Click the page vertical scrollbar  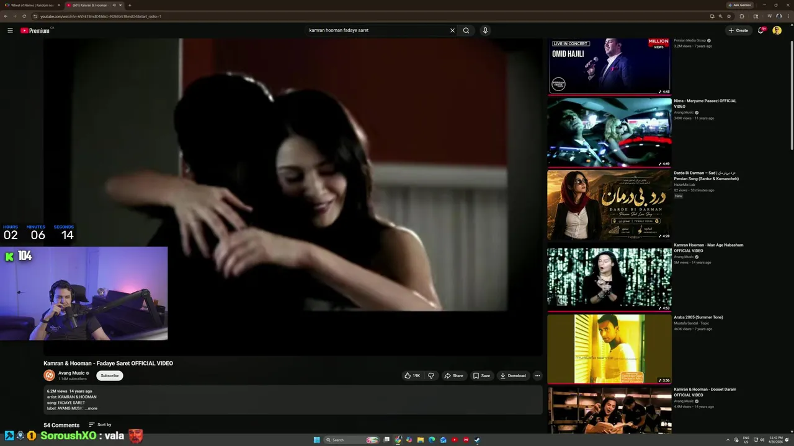click(x=792, y=95)
